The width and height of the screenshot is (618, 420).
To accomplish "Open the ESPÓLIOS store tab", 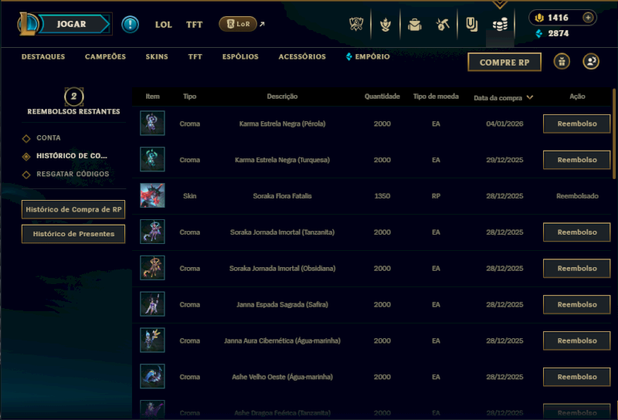I will pos(240,56).
